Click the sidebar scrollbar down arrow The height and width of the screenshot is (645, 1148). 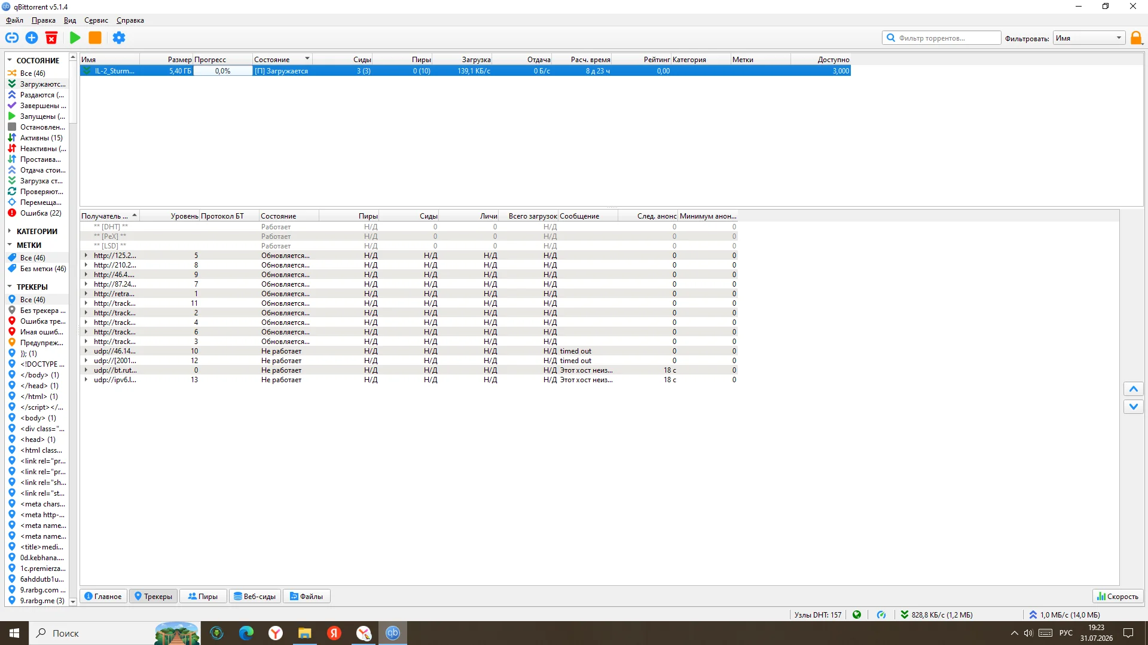tap(73, 602)
